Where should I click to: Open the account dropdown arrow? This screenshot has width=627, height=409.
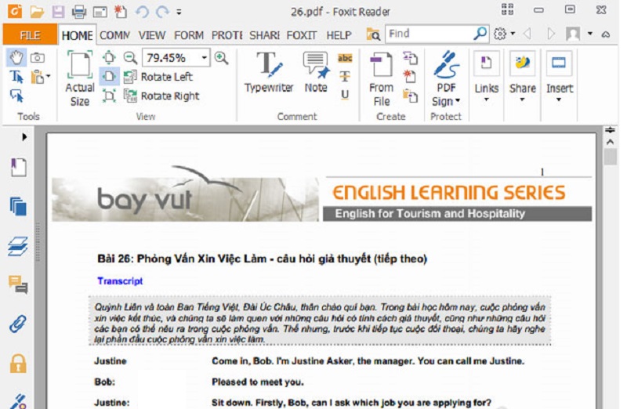coord(590,34)
